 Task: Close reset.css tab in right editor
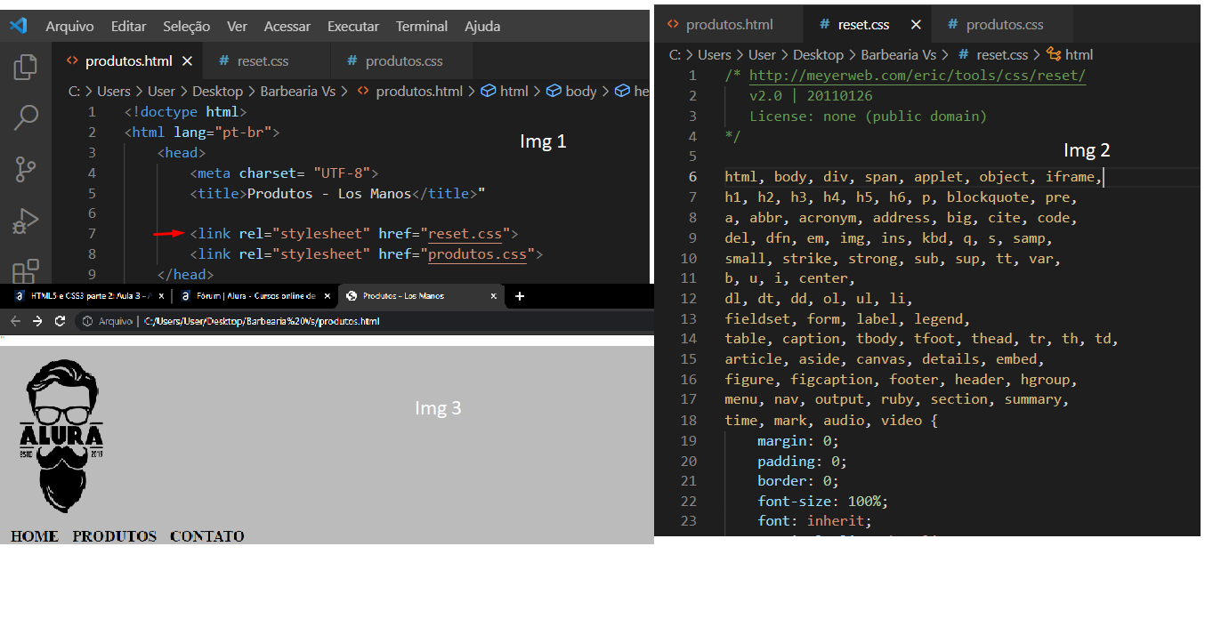(916, 25)
